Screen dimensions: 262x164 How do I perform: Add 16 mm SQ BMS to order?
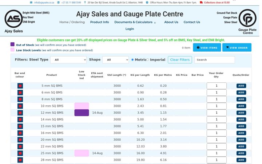click(241, 133)
